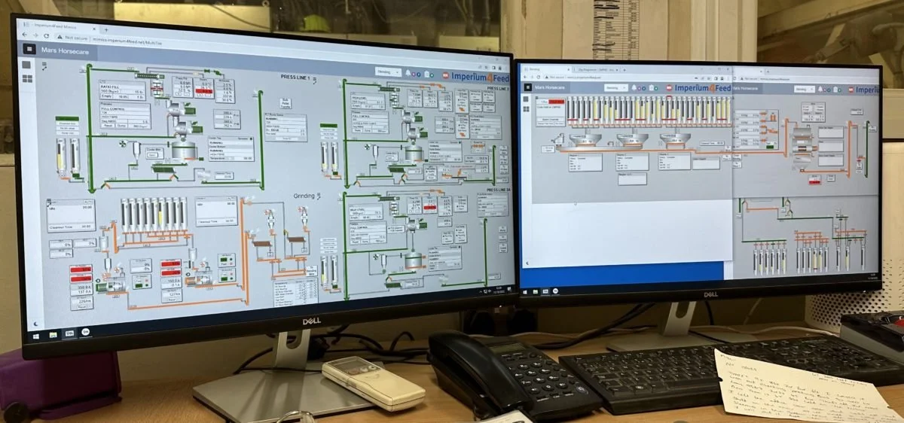Select the four-tile grid layout icon on left monitor
The height and width of the screenshot is (423, 904).
[x=27, y=78]
